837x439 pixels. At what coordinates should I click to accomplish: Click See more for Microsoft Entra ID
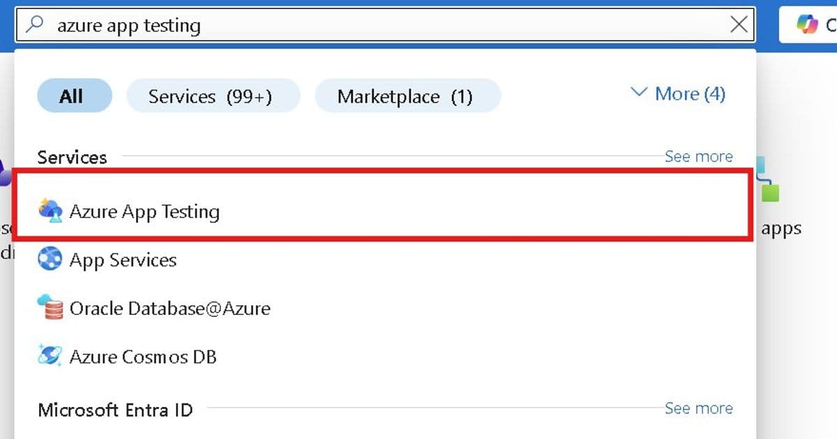(x=698, y=408)
